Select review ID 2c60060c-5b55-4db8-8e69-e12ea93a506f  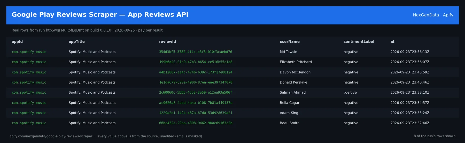[196, 93]
